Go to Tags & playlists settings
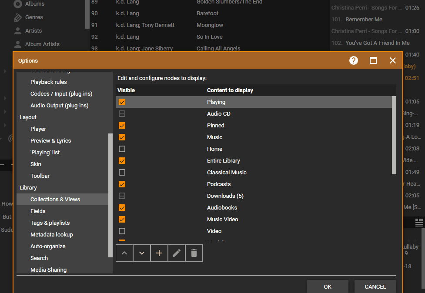The width and height of the screenshot is (425, 293). click(x=50, y=223)
